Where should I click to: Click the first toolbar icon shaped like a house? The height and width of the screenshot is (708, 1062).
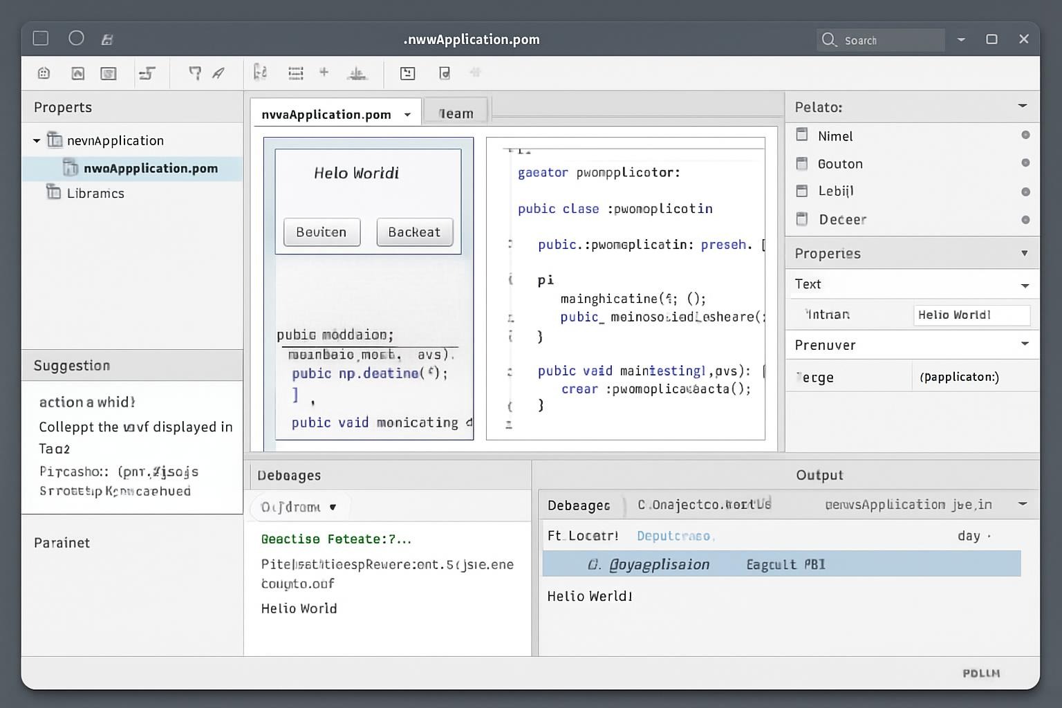pos(44,73)
